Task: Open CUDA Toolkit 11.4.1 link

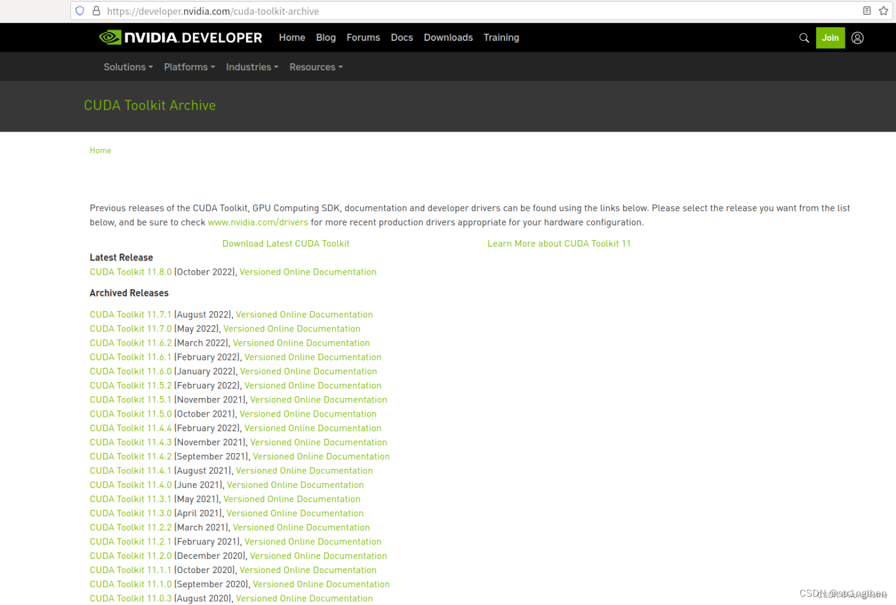Action: click(131, 471)
